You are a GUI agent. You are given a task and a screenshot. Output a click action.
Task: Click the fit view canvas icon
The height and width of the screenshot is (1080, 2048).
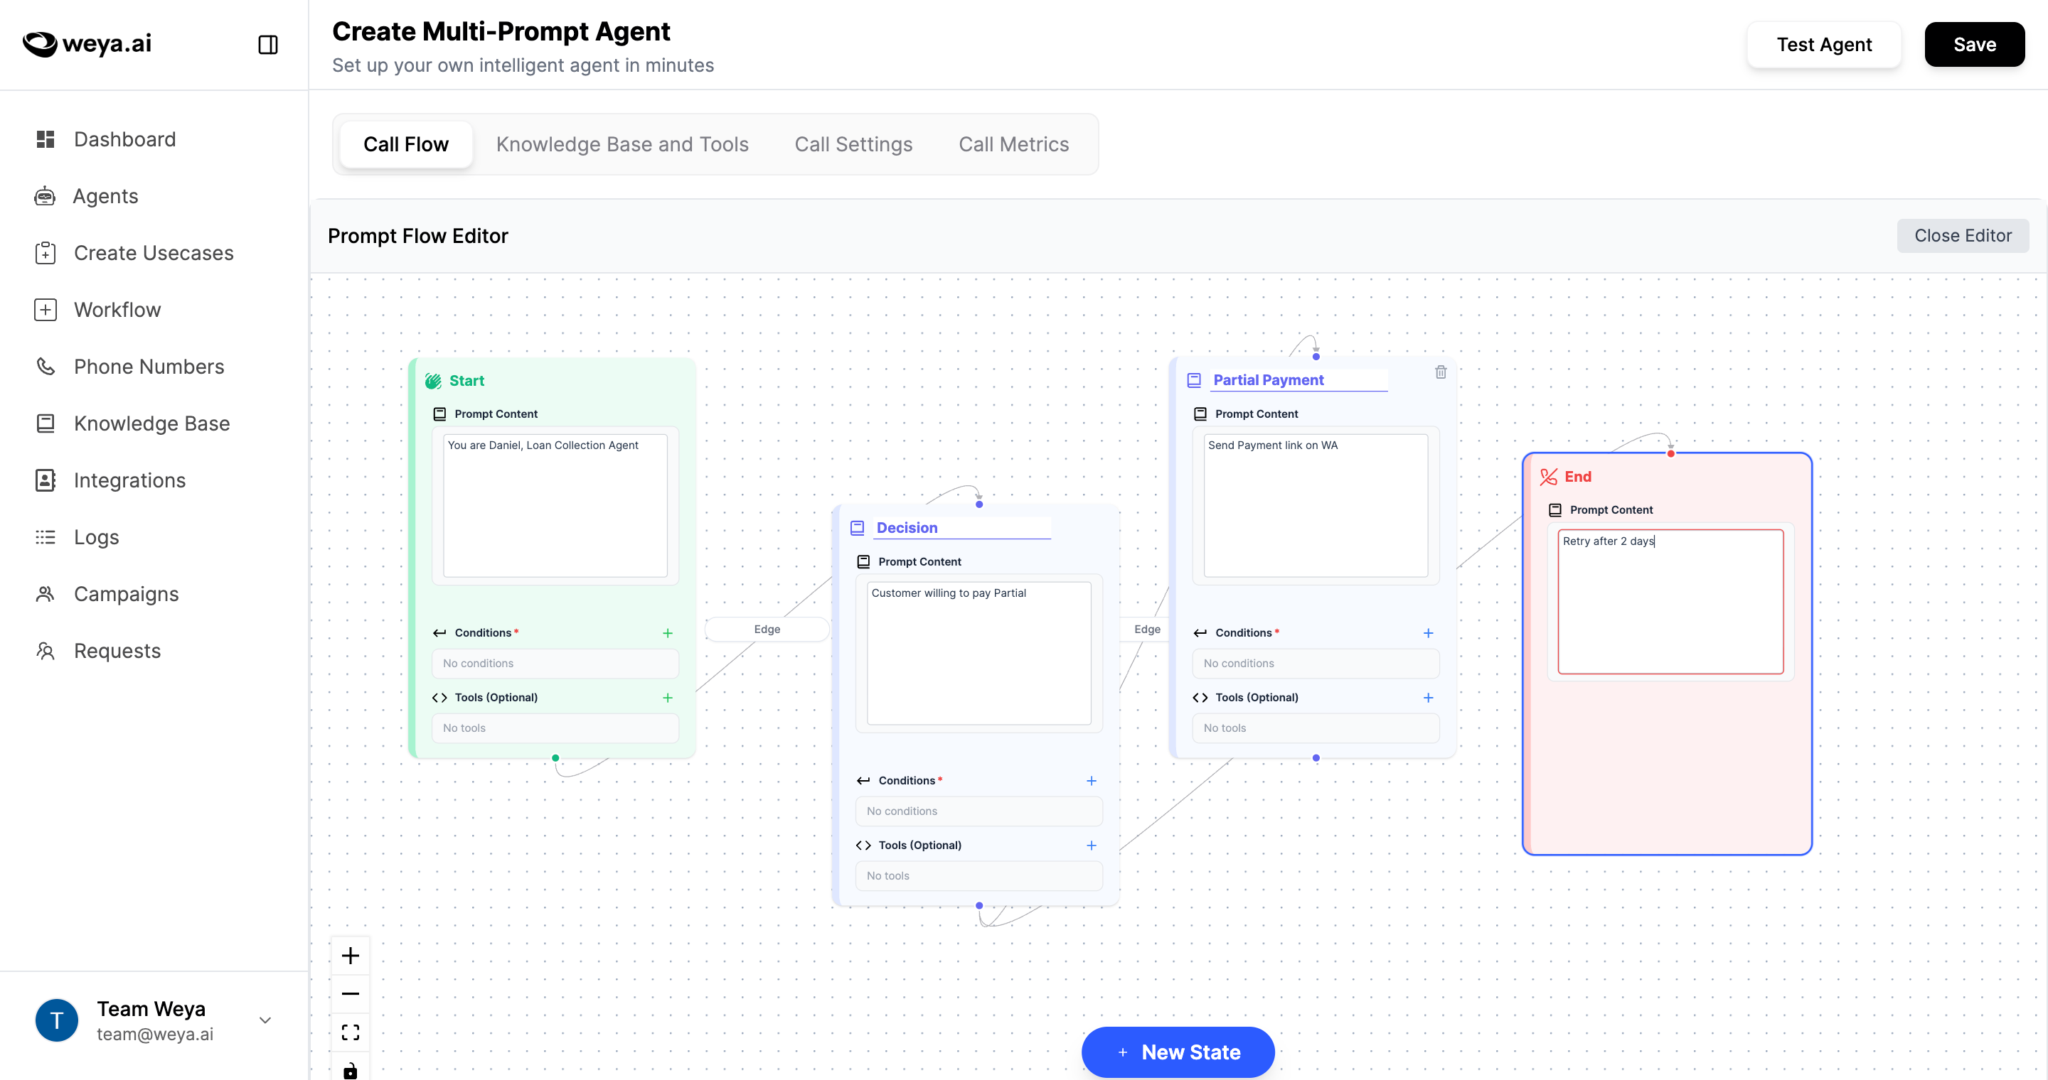[350, 1032]
